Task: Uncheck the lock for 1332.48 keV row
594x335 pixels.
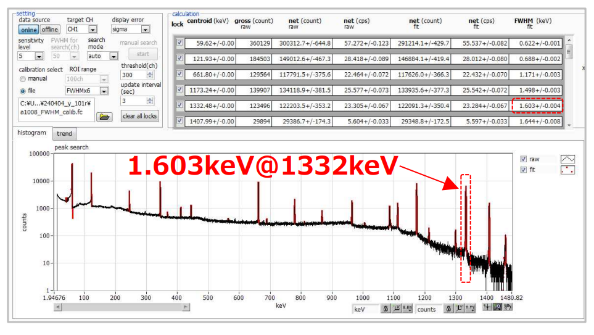Action: (179, 106)
